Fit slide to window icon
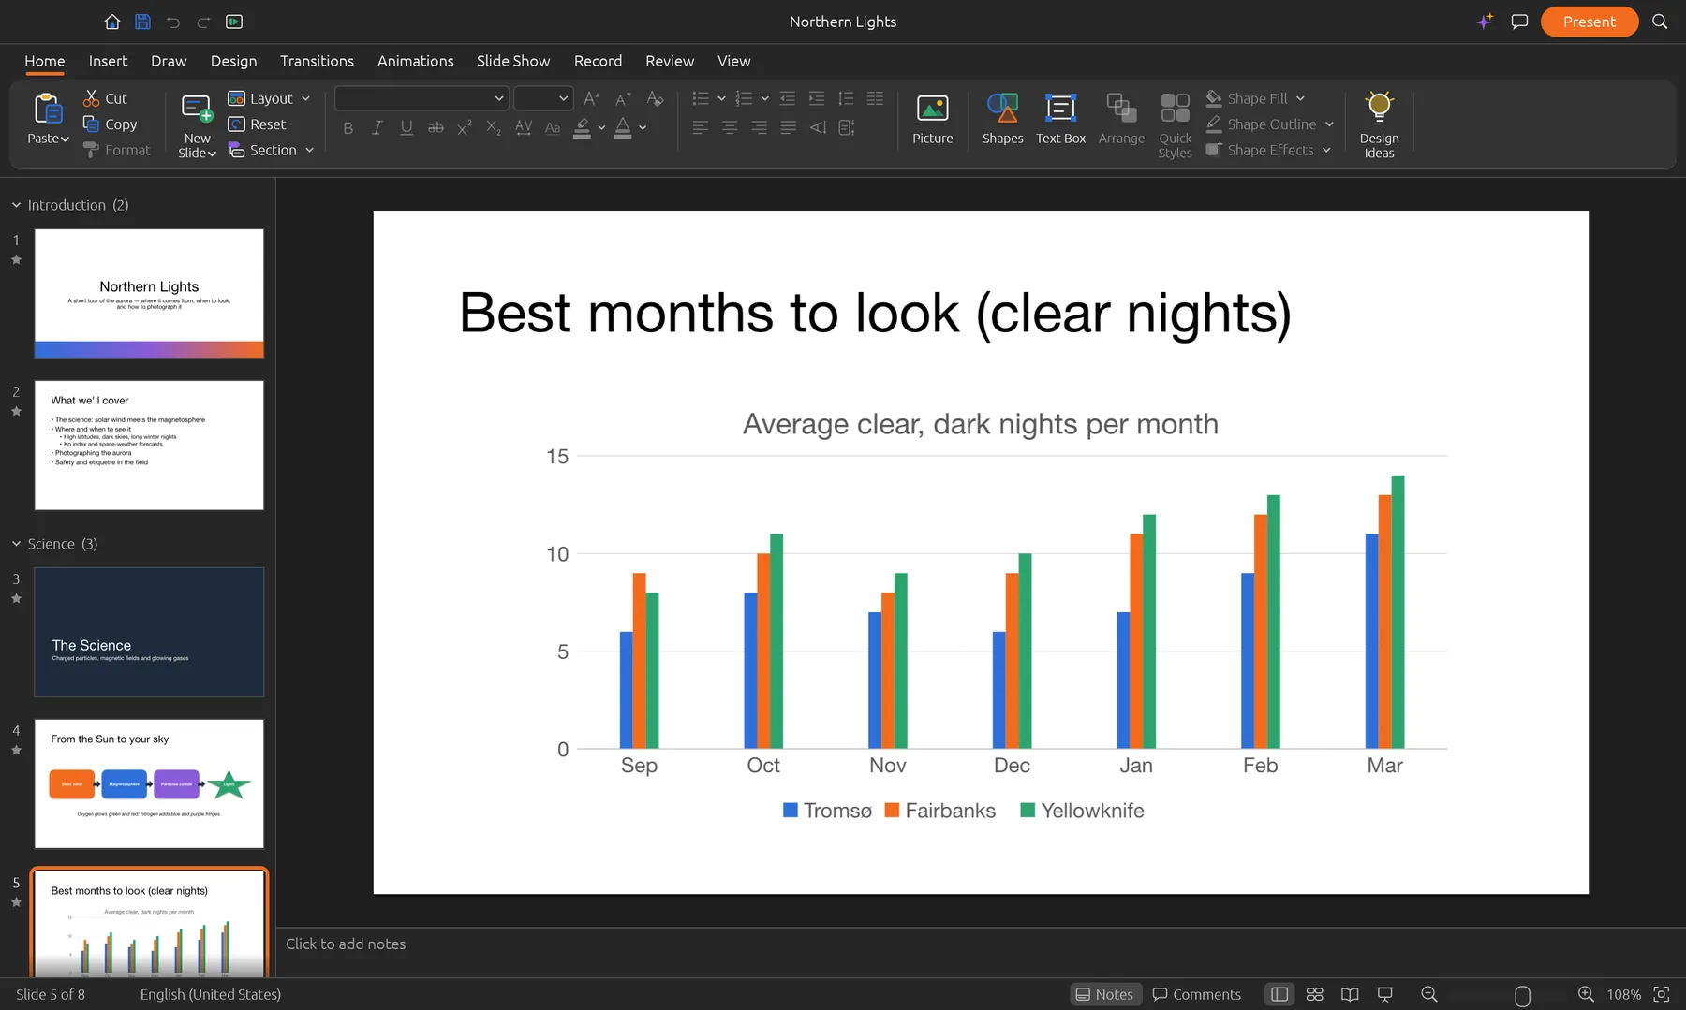1686x1010 pixels. coord(1662,994)
